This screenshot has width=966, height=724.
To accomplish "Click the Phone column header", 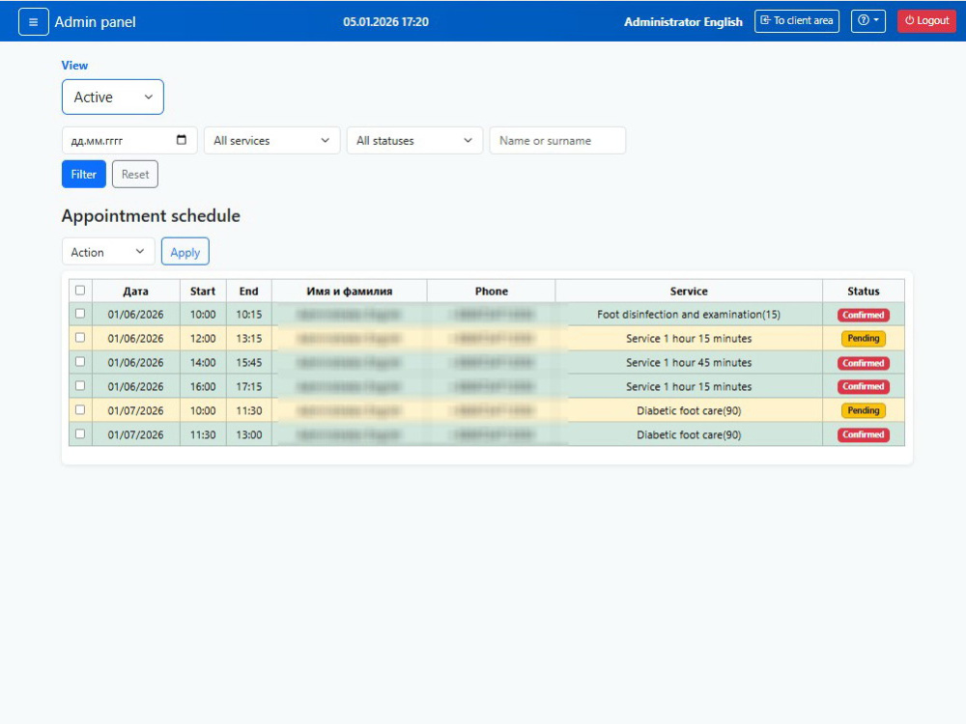I will point(491,291).
